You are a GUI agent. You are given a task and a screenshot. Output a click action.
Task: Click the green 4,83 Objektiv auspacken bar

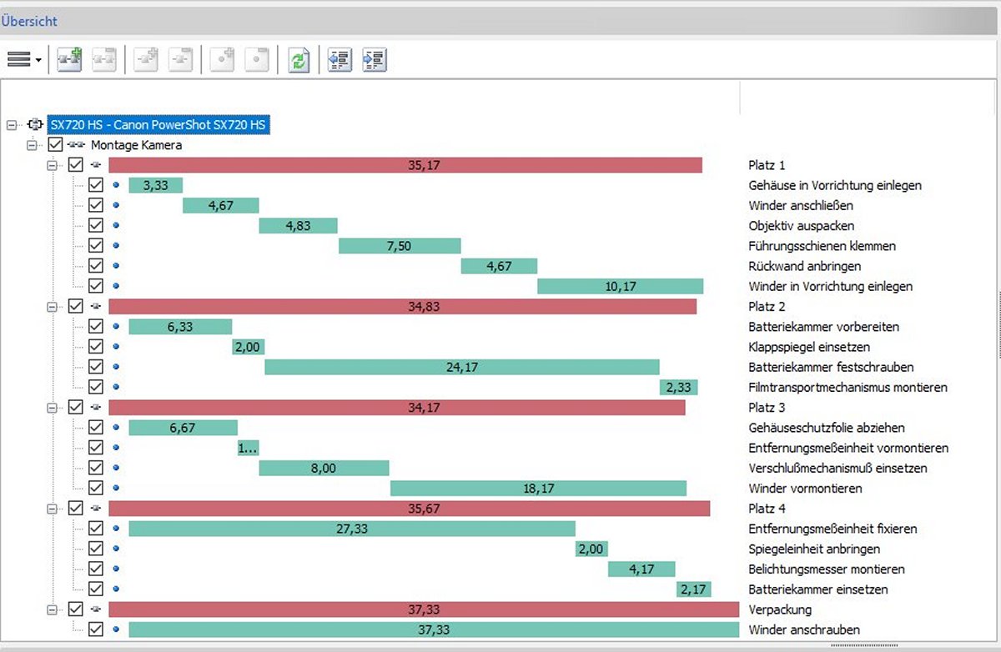point(298,226)
